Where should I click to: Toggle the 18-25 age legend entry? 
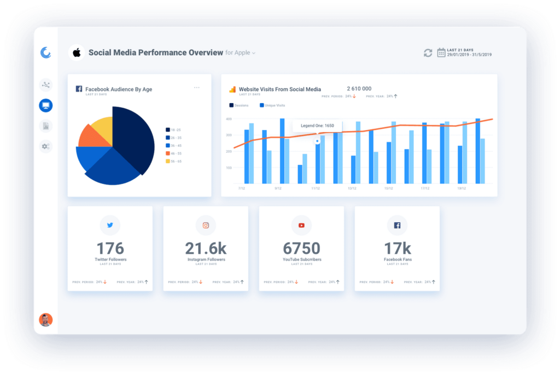click(173, 130)
